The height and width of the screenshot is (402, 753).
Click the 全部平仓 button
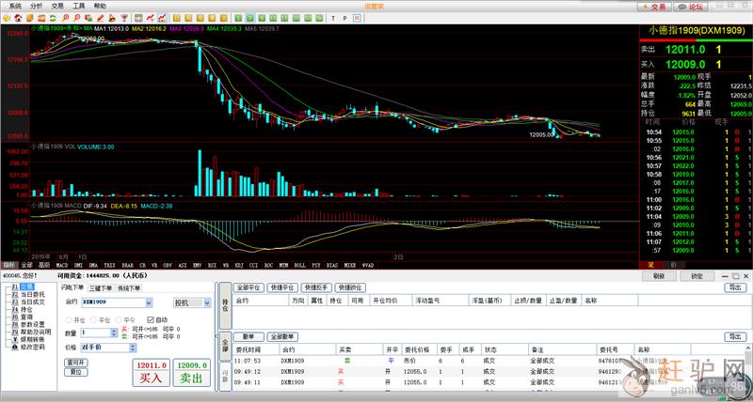pyautogui.click(x=248, y=287)
